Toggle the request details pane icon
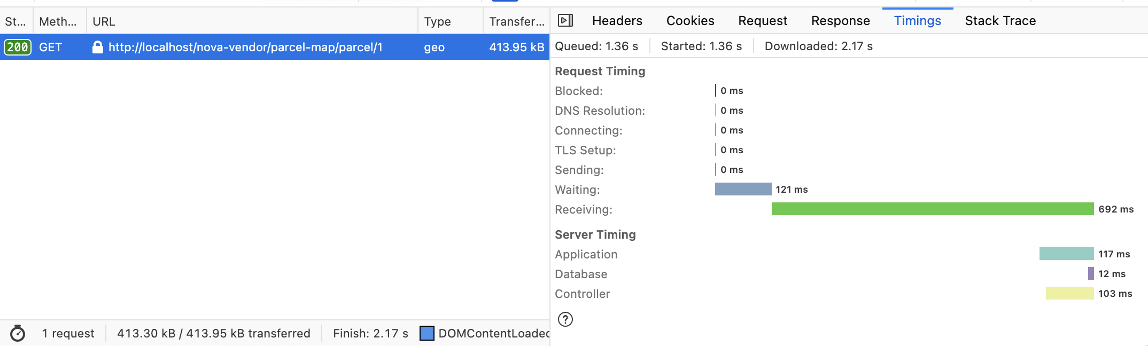Viewport: 1148px width, 346px height. pyautogui.click(x=565, y=21)
